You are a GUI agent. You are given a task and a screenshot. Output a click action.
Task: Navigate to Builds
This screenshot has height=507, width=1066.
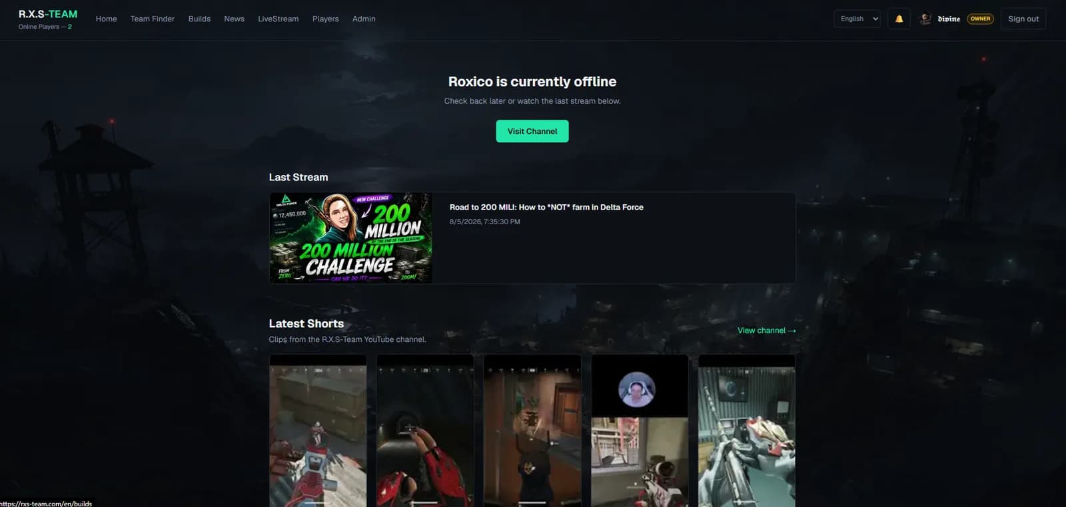point(199,19)
